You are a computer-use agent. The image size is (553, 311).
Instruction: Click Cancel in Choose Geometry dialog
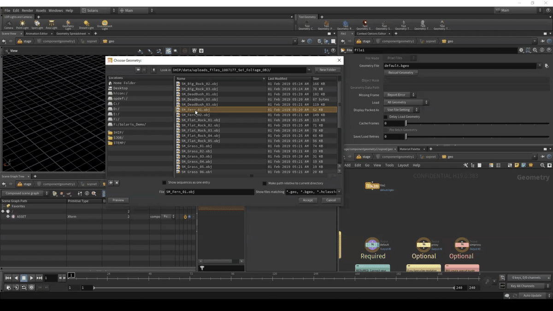coord(331,200)
